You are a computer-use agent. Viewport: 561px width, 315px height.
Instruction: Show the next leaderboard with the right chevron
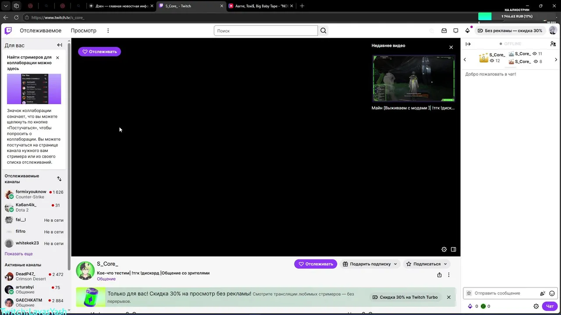pyautogui.click(x=556, y=59)
